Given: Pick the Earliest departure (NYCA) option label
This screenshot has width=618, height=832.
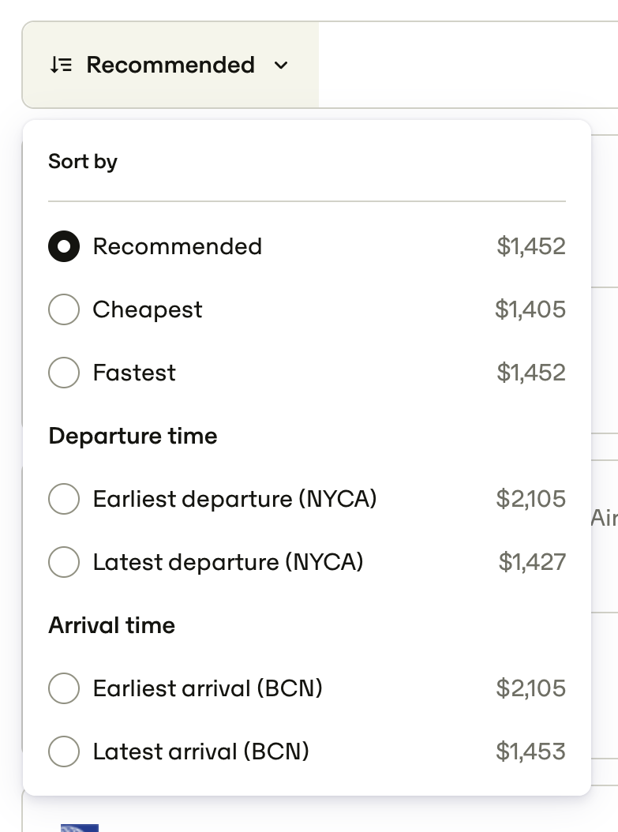Looking at the screenshot, I should [234, 499].
